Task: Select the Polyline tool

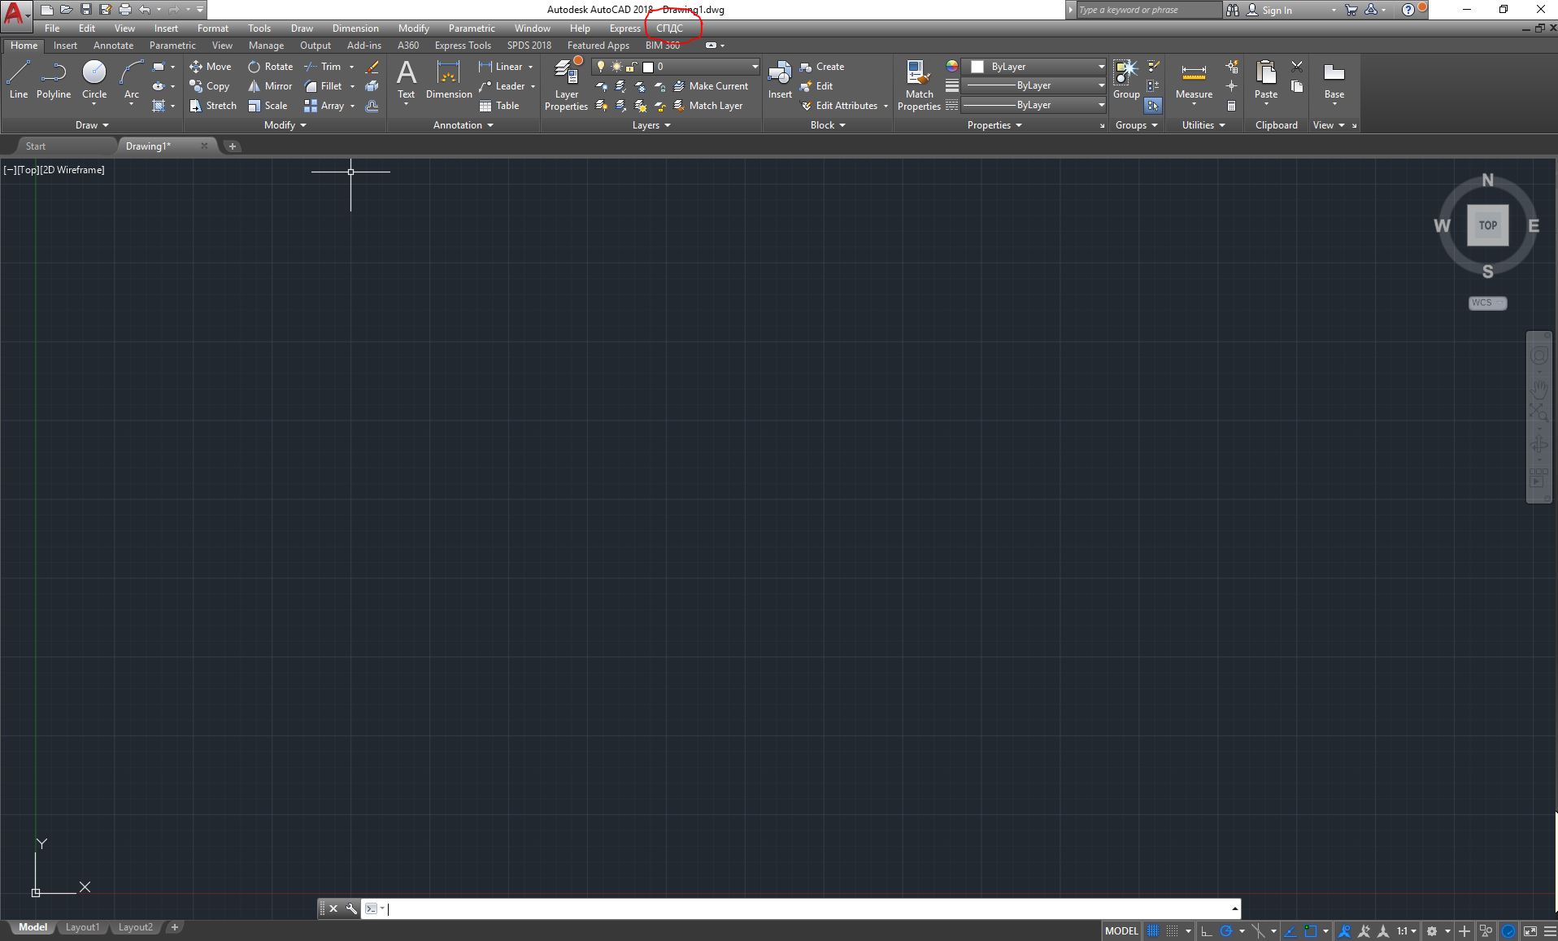Action: [x=53, y=81]
